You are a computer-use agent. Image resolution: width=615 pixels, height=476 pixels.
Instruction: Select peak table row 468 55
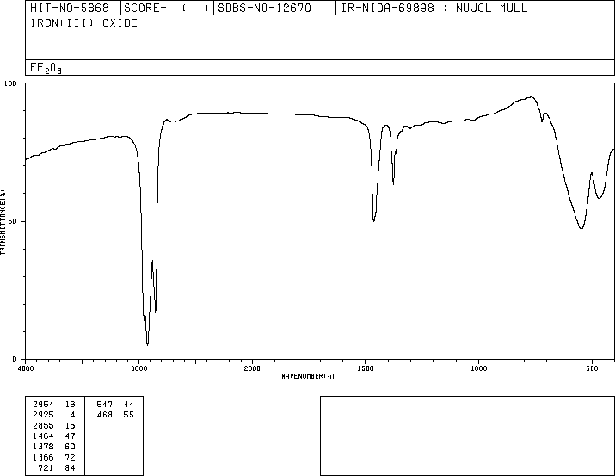tap(115, 415)
